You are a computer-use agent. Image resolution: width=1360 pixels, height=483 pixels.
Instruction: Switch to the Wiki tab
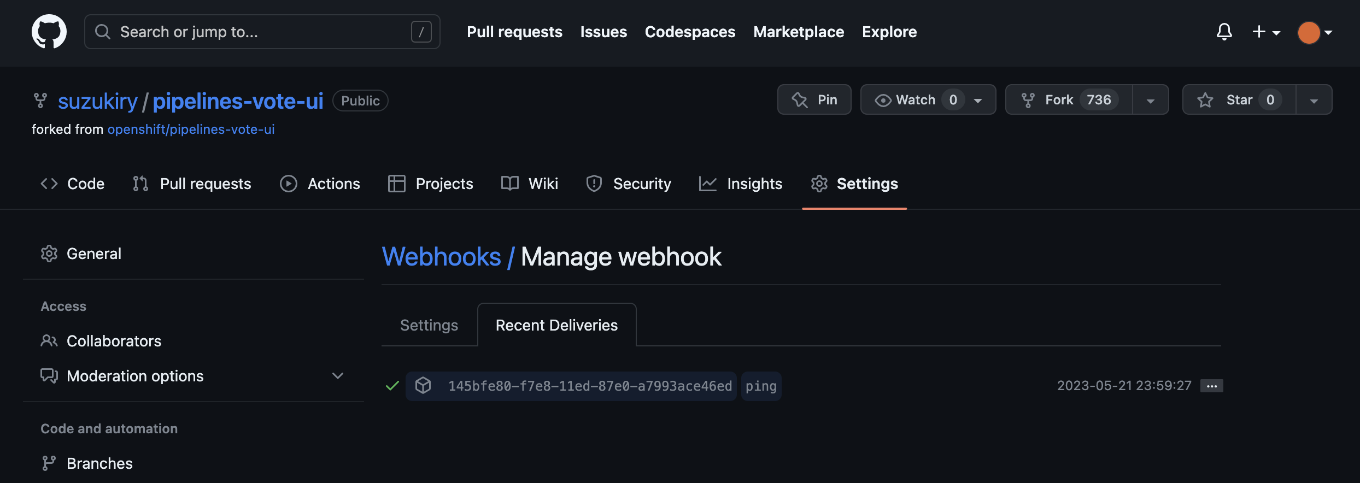[529, 184]
